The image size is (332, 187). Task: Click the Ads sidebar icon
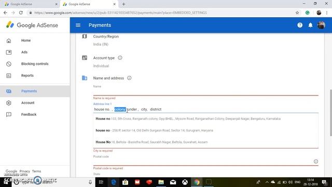pyautogui.click(x=9, y=52)
